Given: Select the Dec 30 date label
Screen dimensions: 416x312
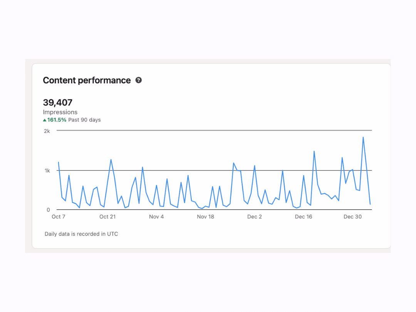Looking at the screenshot, I should 352,217.
